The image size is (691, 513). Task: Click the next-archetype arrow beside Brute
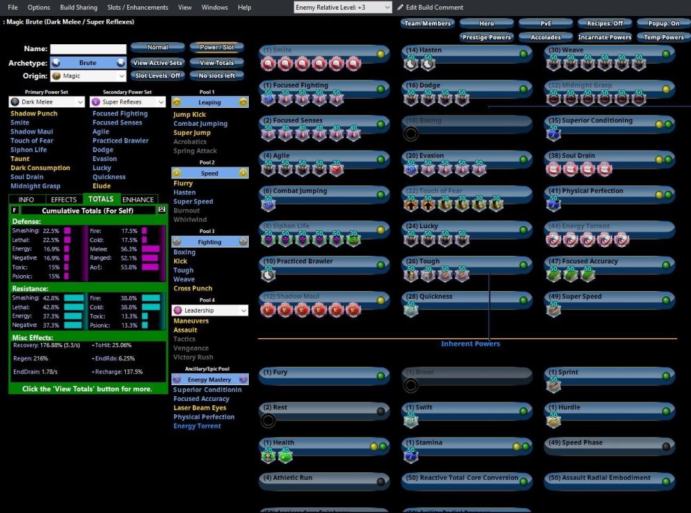[x=121, y=63]
